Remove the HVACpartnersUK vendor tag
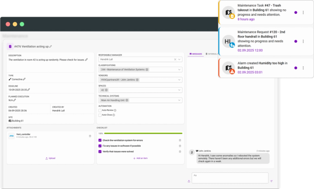The image size is (314, 189). click(x=137, y=80)
